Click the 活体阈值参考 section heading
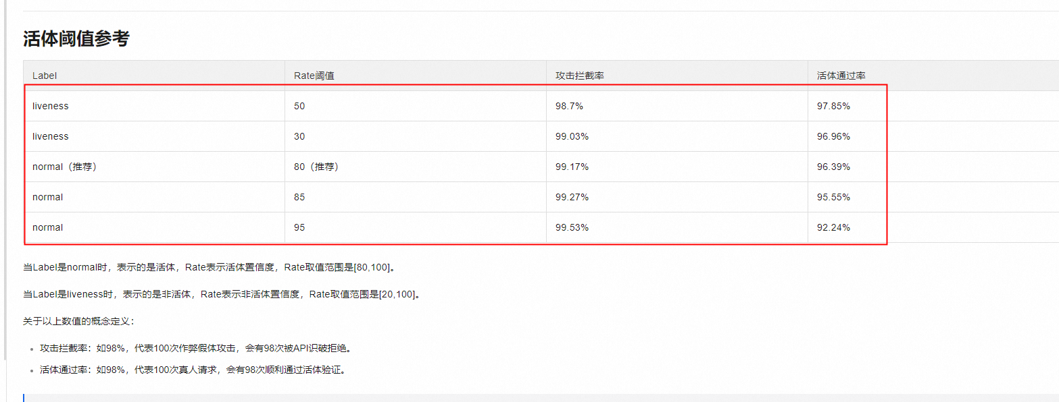 coord(76,39)
